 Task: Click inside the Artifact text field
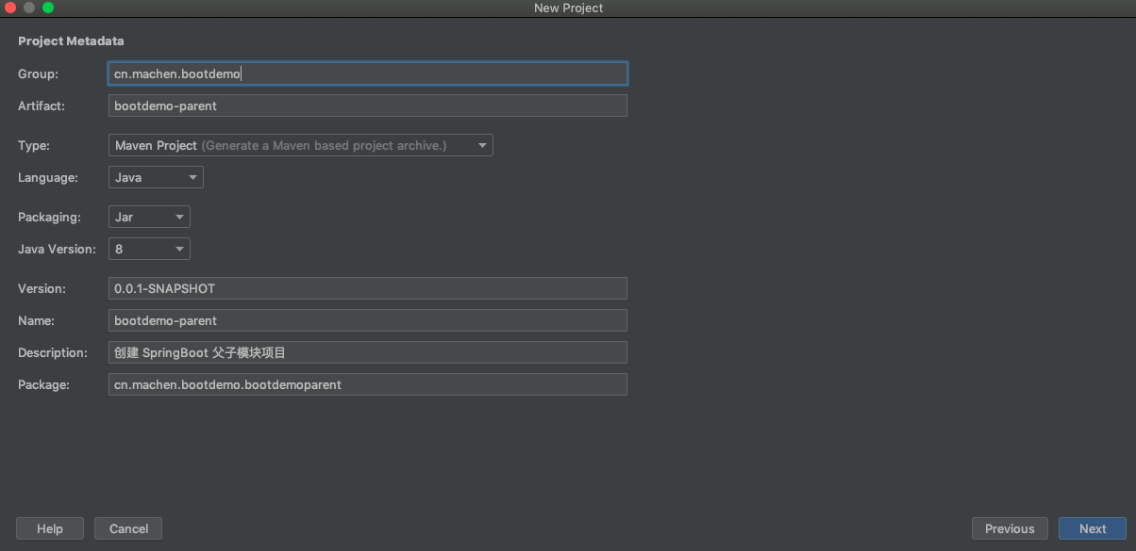pos(368,105)
